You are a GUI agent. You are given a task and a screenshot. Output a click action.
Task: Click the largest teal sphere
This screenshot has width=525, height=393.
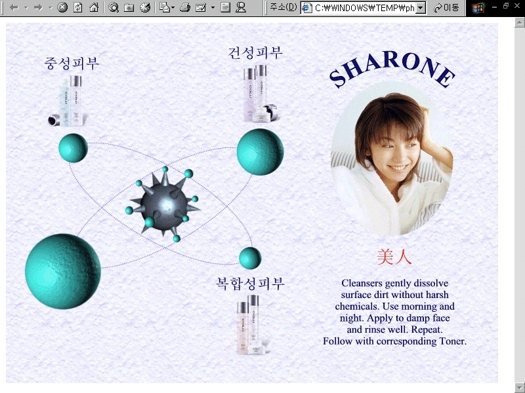pyautogui.click(x=63, y=271)
